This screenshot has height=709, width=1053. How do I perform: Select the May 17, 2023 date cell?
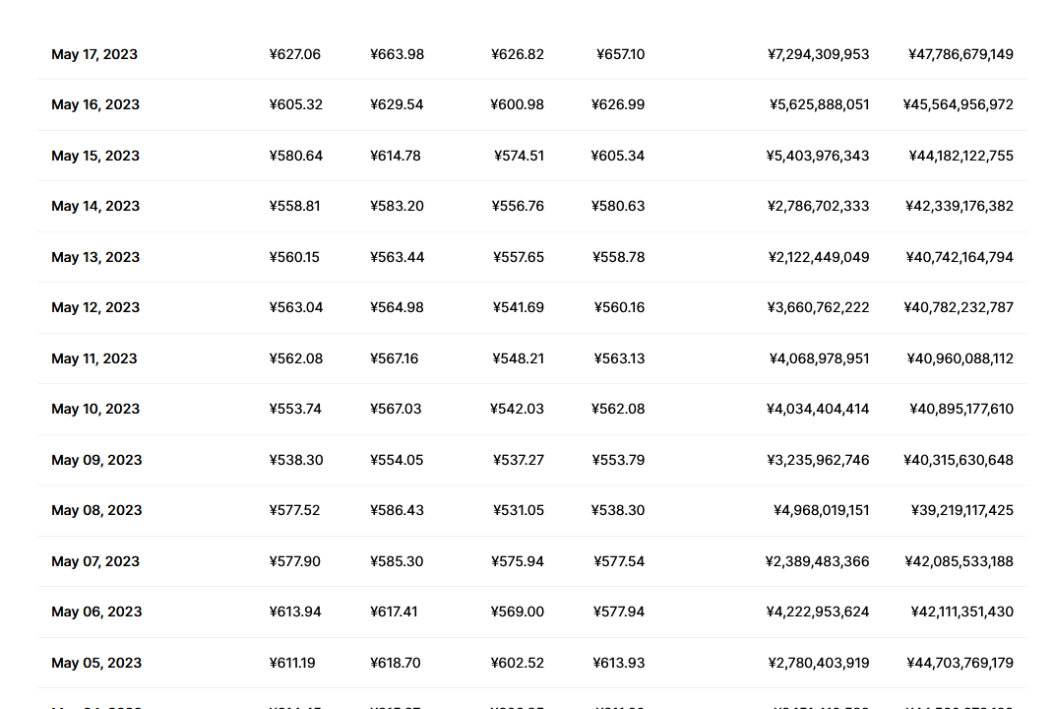94,54
